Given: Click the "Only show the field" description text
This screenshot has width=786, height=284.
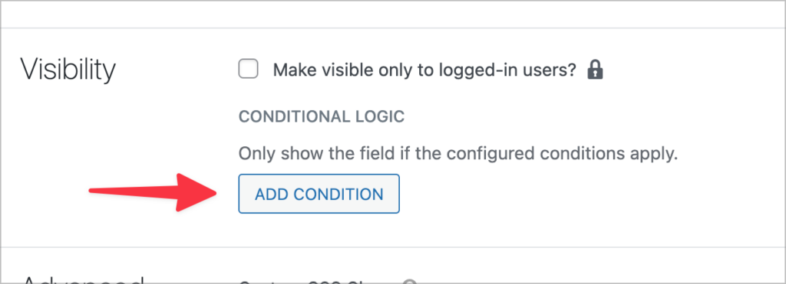Looking at the screenshot, I should [x=458, y=154].
